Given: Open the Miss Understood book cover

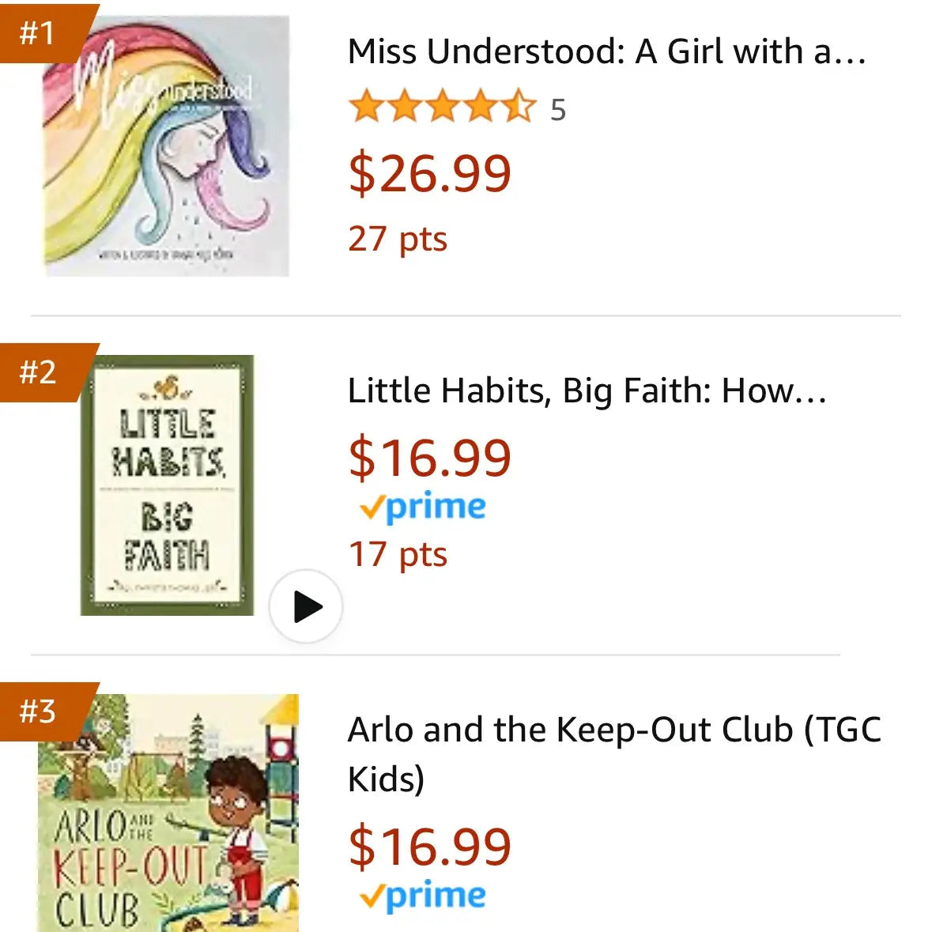Looking at the screenshot, I should click(x=167, y=146).
